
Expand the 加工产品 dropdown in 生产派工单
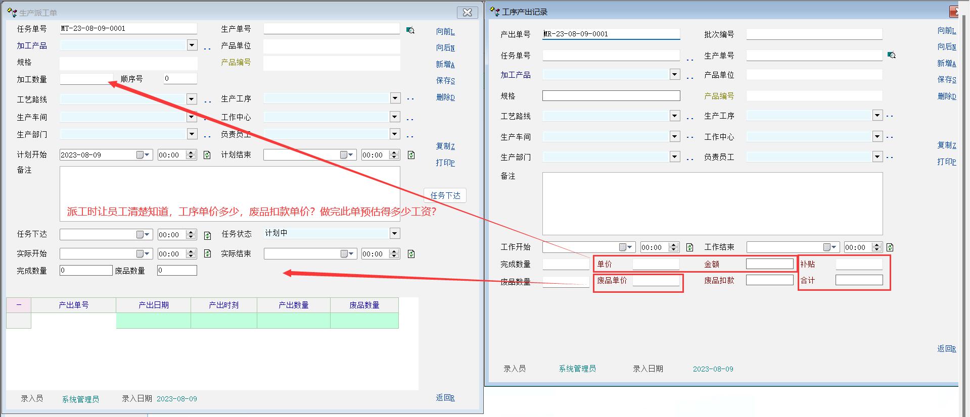(x=192, y=45)
